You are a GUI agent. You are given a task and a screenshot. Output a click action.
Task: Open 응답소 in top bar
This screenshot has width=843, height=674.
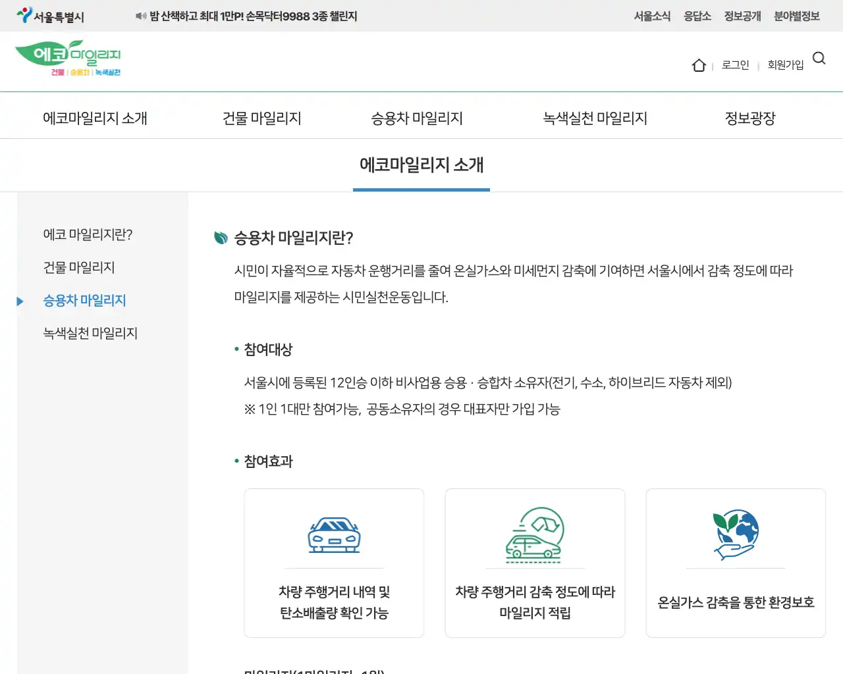click(x=697, y=16)
